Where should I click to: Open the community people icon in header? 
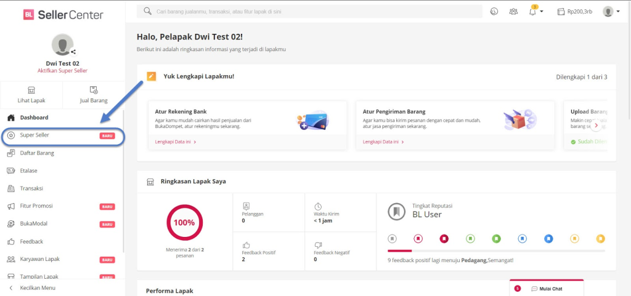(x=513, y=12)
